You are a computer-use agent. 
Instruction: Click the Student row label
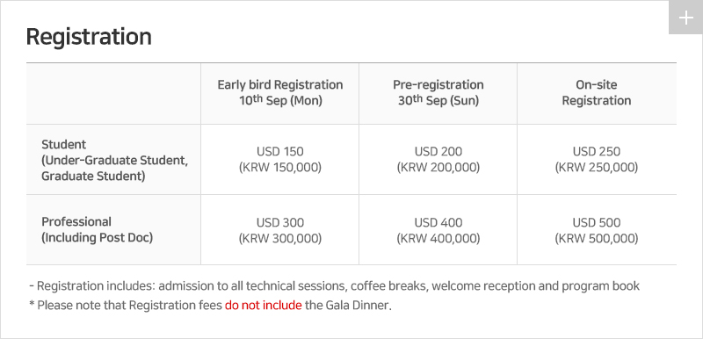click(115, 160)
